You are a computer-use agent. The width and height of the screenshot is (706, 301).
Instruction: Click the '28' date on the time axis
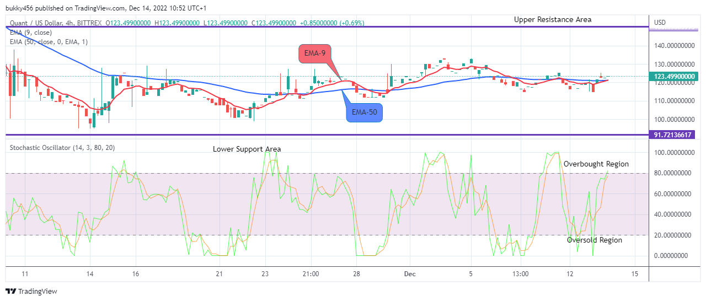pos(357,273)
